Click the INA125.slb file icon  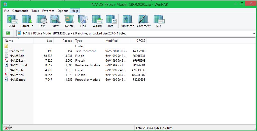6,70
